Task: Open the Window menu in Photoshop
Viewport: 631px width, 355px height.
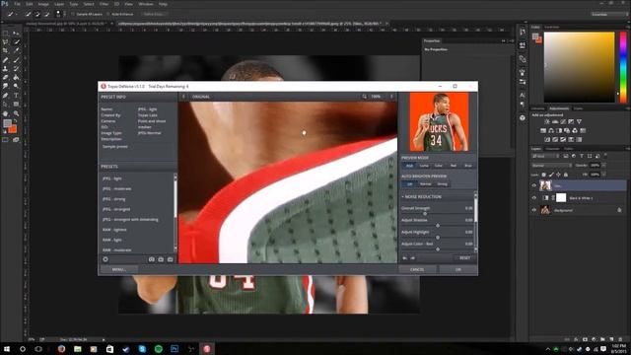Action: point(146,4)
